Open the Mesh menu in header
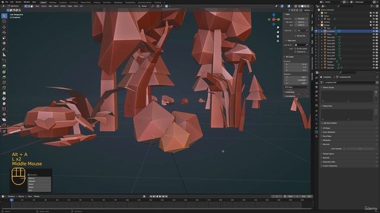The width and height of the screenshot is (380, 213). click(x=56, y=6)
